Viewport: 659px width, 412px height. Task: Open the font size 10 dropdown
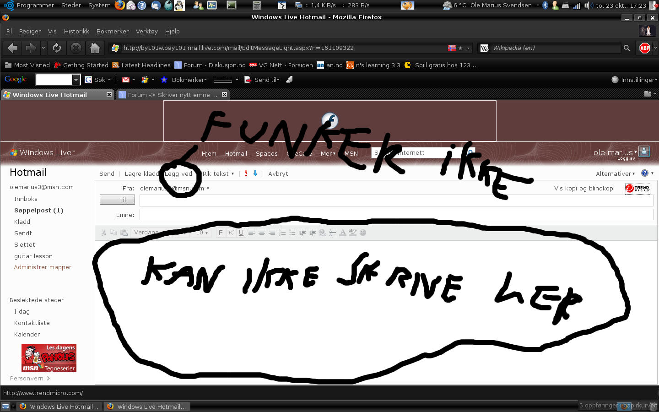202,233
